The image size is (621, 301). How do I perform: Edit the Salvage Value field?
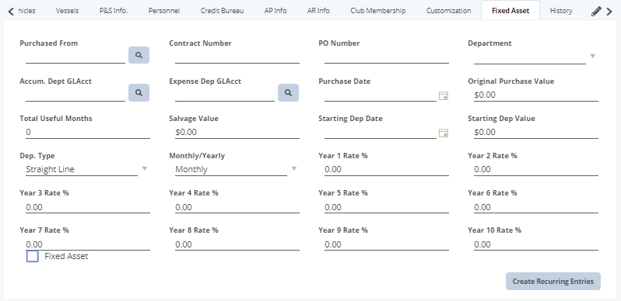[237, 133]
